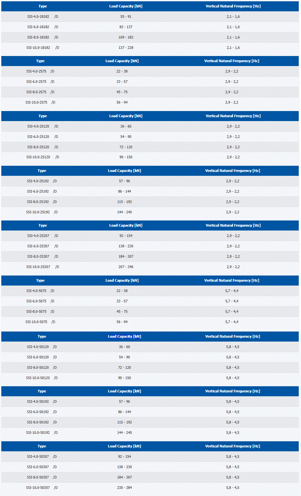This screenshot has width=301, height=496.
Task: Click the highlighted Load Capacity [kN] header
Action: pos(124,336)
